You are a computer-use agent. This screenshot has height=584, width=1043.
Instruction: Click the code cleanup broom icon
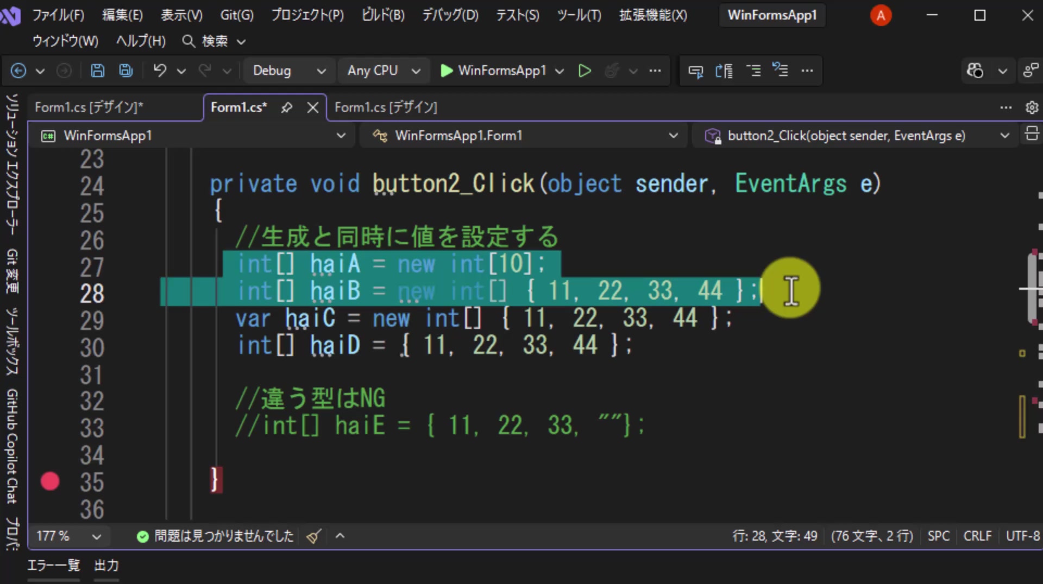[x=313, y=537]
